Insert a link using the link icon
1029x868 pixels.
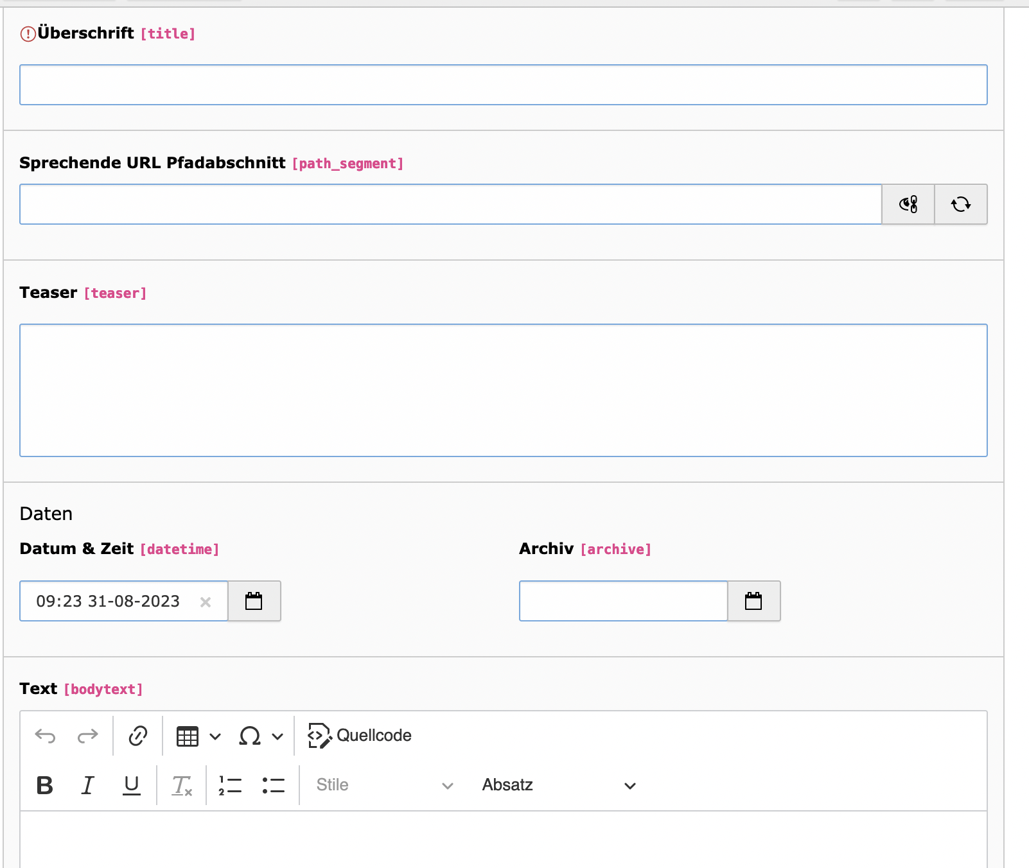(x=138, y=736)
